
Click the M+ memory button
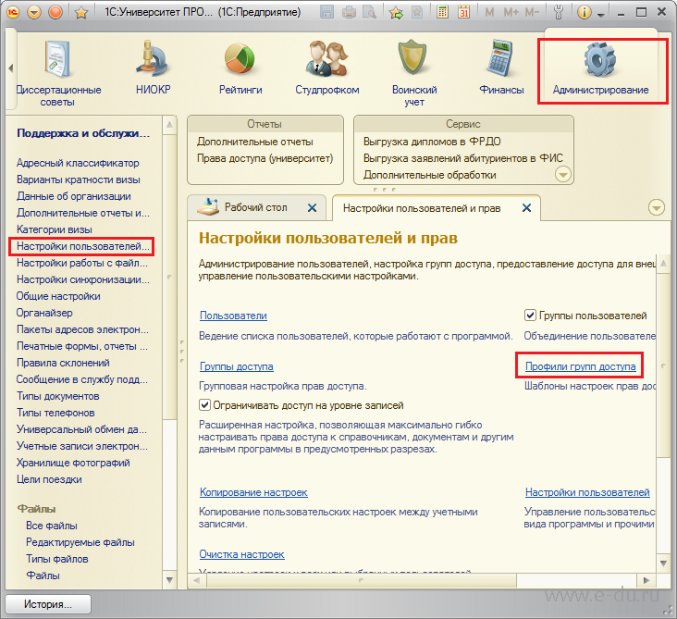[x=511, y=12]
